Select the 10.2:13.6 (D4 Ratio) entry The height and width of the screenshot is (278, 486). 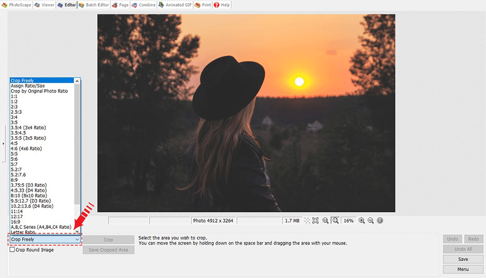[x=42, y=206]
